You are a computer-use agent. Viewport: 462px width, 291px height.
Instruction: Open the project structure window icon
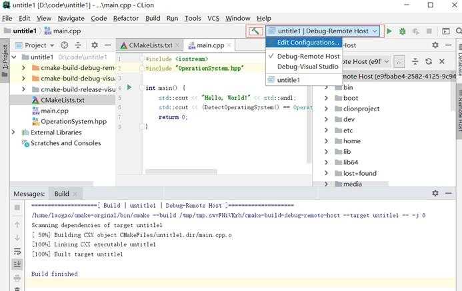point(446,31)
